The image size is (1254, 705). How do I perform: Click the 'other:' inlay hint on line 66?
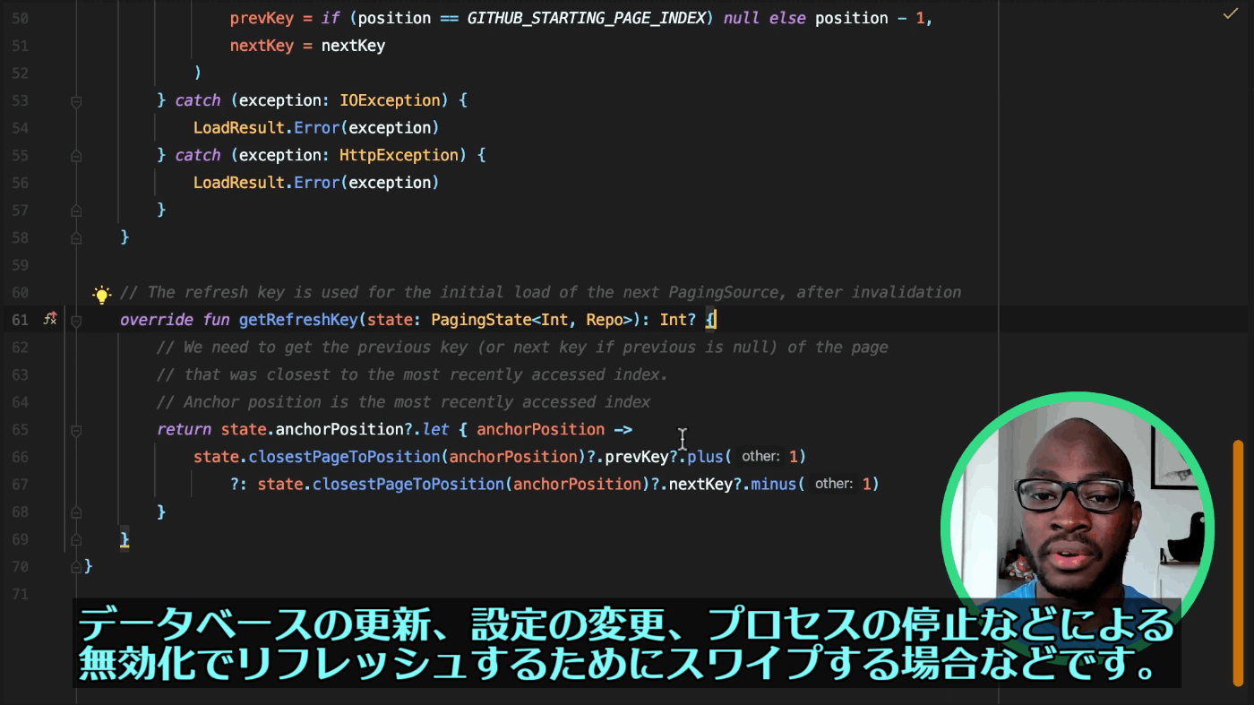click(760, 457)
